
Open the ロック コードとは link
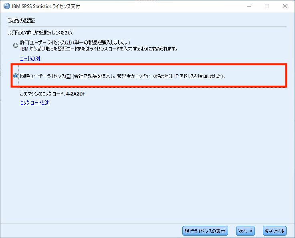pos(35,102)
